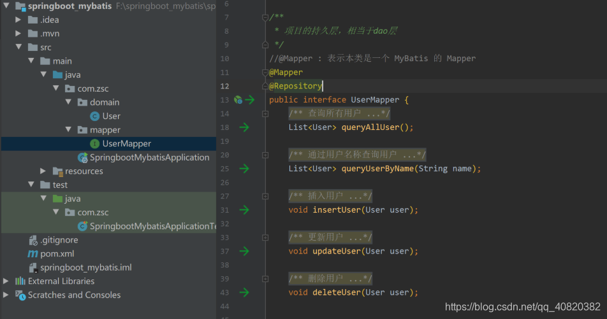Expand folded comment 删除用户
This screenshot has width=607, height=319.
[265, 279]
